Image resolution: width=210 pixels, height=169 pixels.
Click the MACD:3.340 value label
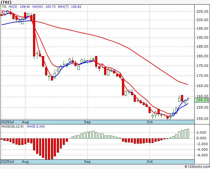36,127
